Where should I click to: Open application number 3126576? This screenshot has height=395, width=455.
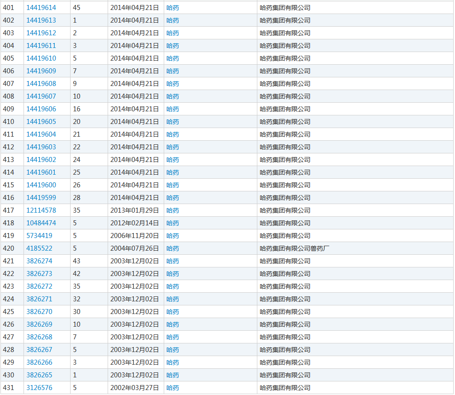[39, 388]
